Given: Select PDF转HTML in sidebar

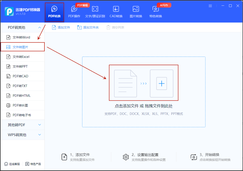Looking at the screenshot, I should pyautogui.click(x=22, y=96).
